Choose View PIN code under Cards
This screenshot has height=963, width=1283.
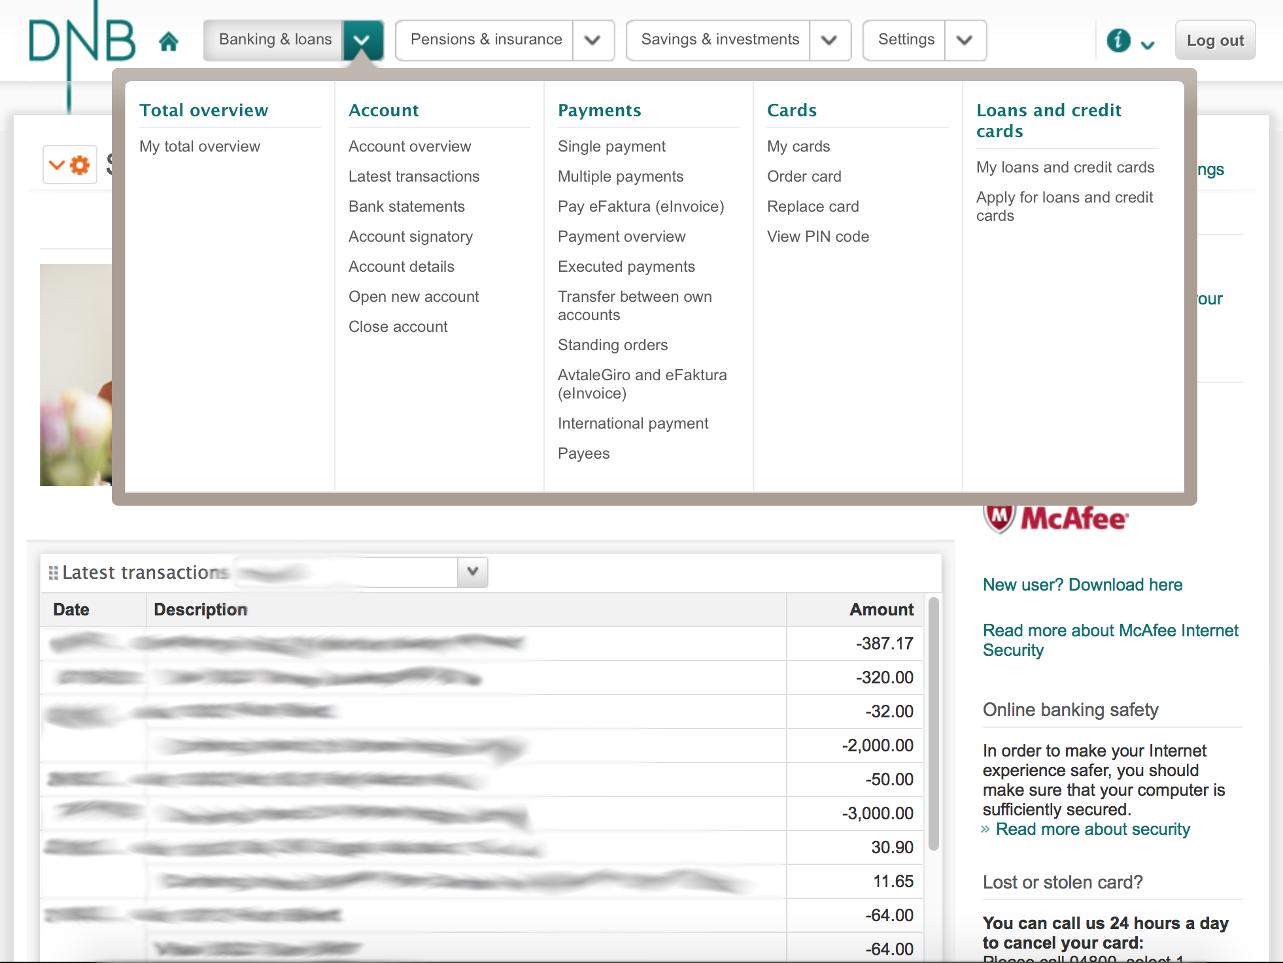tap(817, 237)
